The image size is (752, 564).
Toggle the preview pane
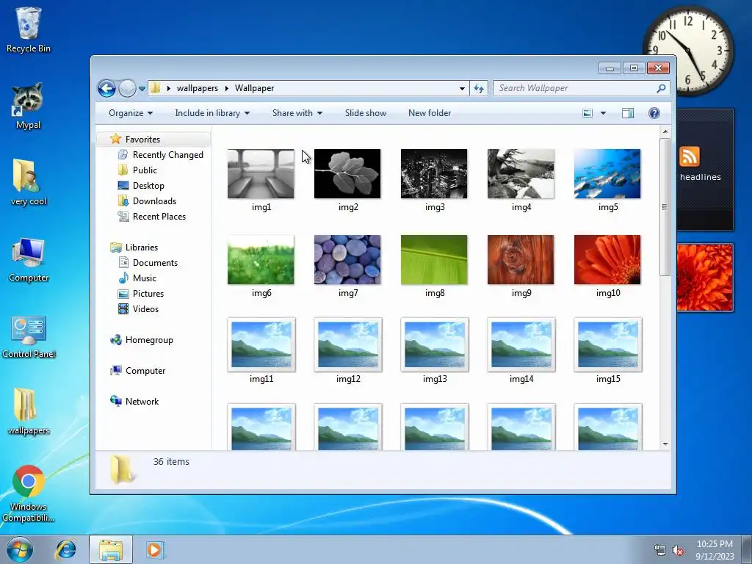pos(628,113)
